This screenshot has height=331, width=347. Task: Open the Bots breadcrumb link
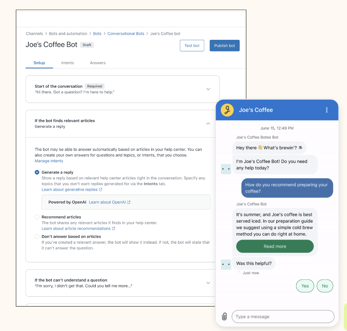97,34
